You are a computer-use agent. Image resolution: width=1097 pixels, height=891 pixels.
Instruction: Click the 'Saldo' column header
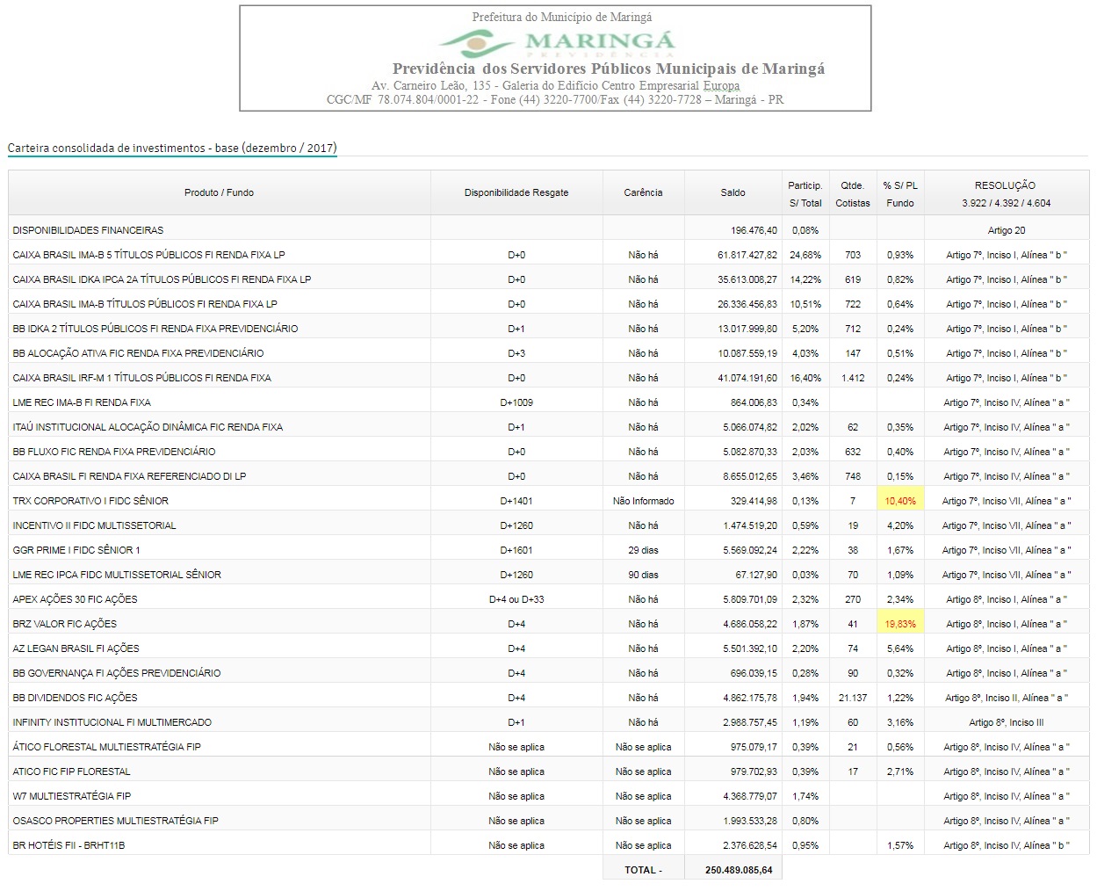tap(733, 192)
